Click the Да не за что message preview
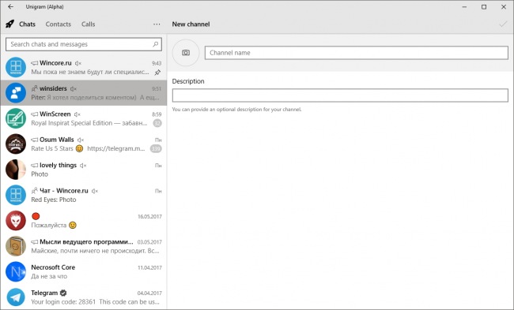The image size is (514, 310). pyautogui.click(x=49, y=276)
